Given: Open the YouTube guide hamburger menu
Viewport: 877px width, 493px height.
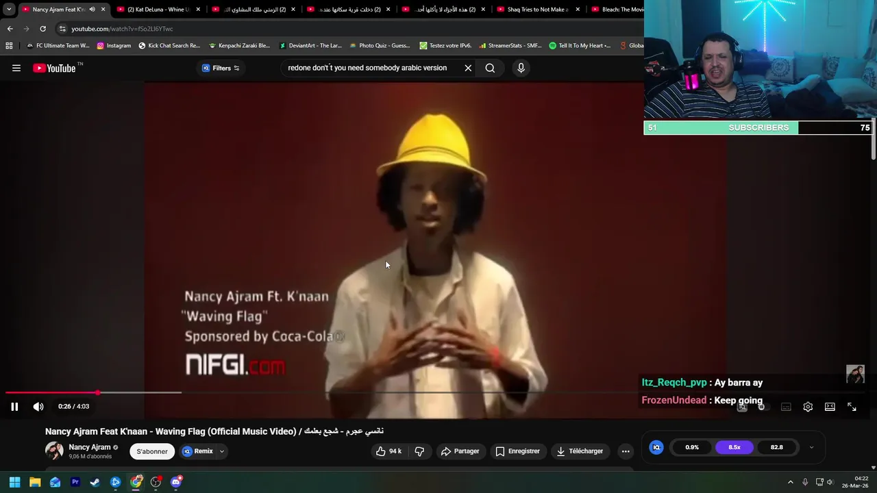Looking at the screenshot, I should click(x=16, y=68).
